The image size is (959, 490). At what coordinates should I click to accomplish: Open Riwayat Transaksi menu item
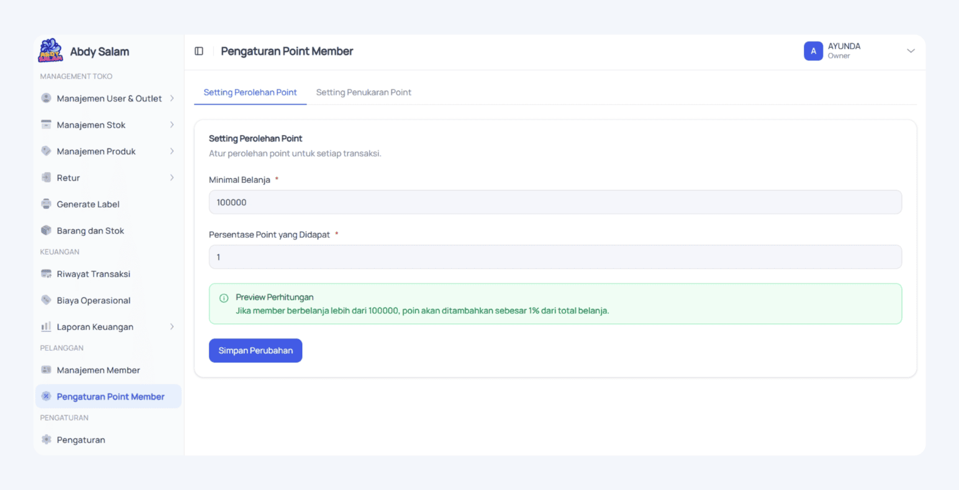point(108,274)
